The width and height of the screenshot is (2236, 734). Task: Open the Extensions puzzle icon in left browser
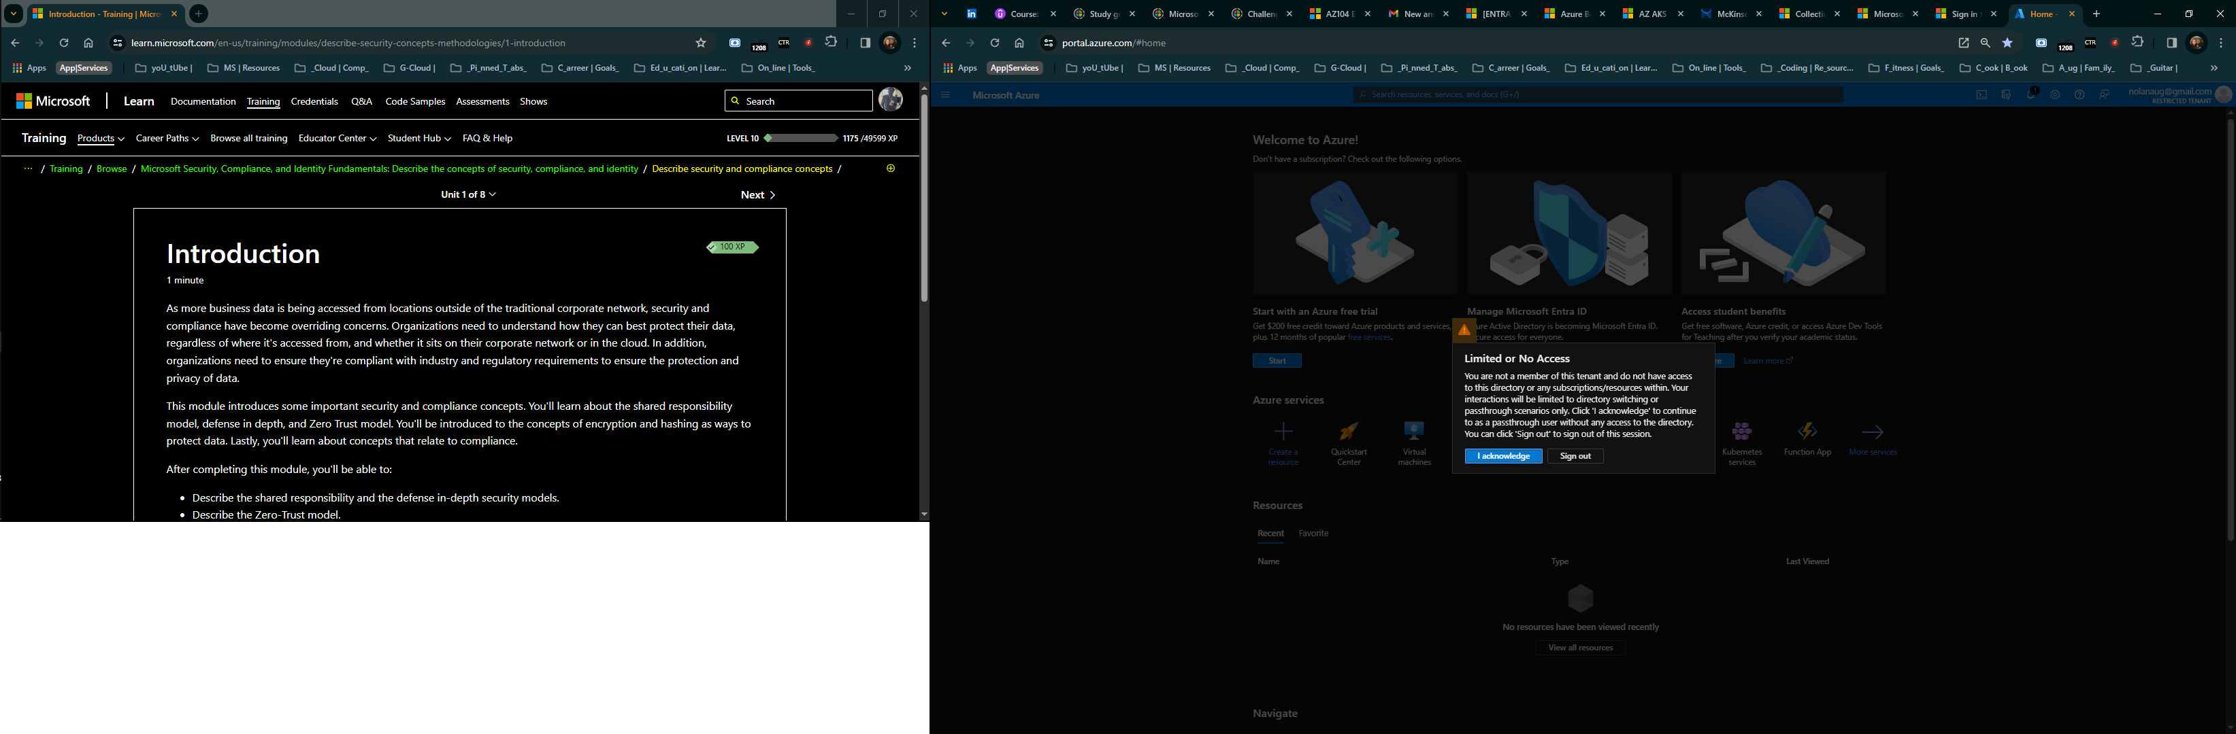831,41
